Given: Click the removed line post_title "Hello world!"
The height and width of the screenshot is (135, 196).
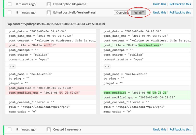Looking at the screenshot, I should 51,45.
